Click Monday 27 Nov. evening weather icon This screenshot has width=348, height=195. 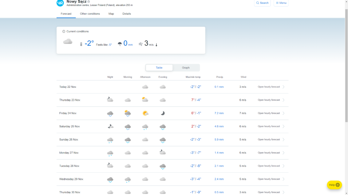pos(163,152)
